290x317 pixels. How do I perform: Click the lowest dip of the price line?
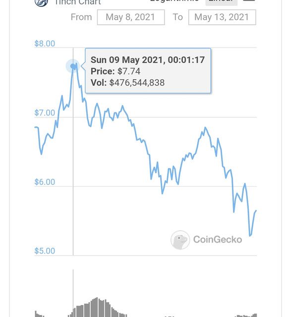[x=250, y=235]
